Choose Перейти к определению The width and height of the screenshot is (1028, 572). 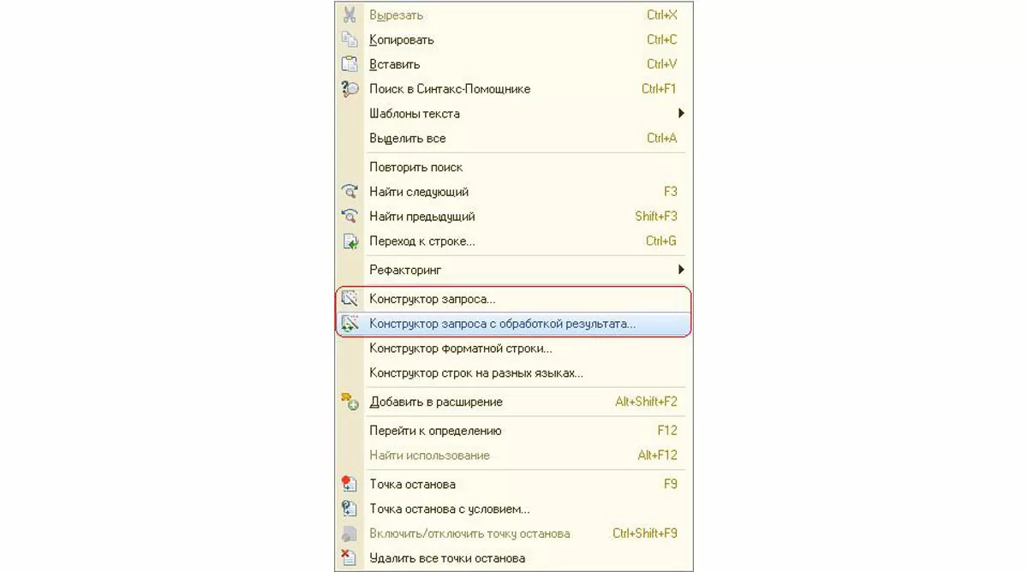point(435,431)
